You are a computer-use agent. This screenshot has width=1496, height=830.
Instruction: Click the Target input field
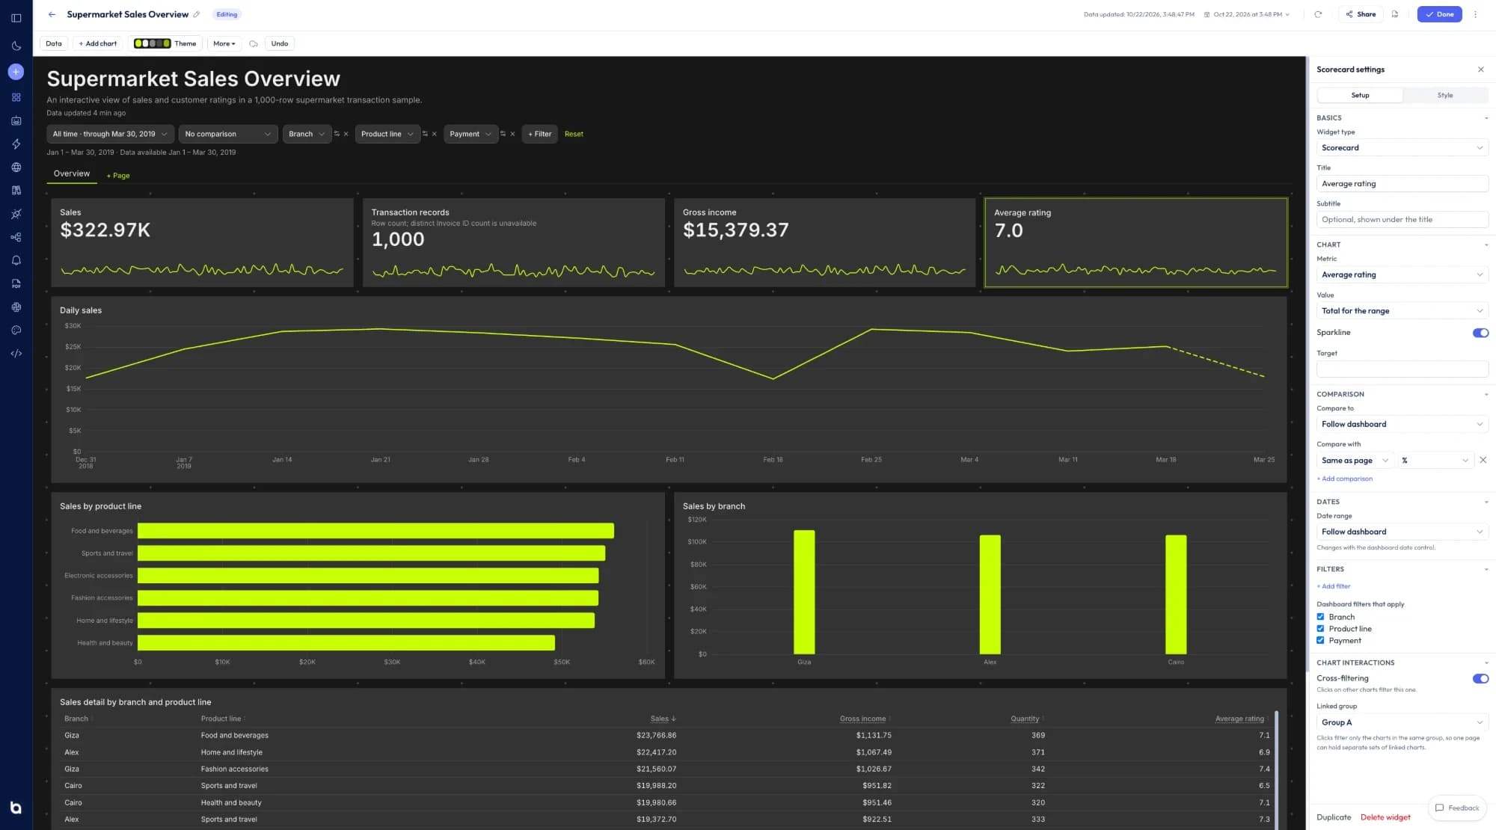[1402, 369]
